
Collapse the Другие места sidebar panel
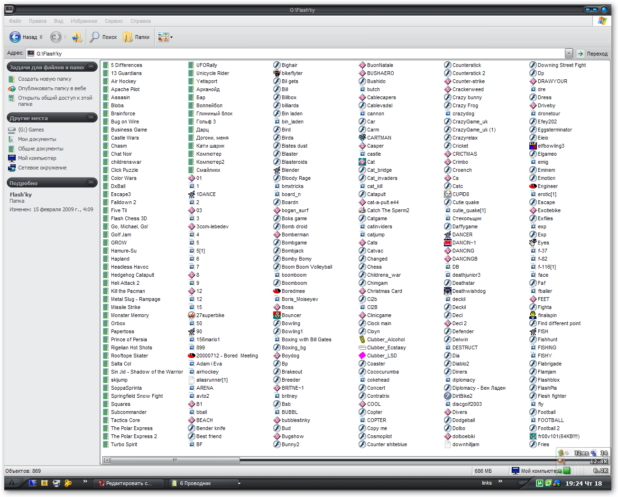click(x=90, y=117)
